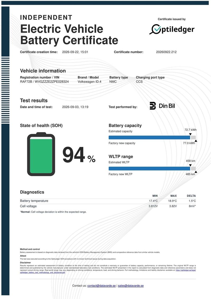This screenshot has height=299, width=211.
Task: Click the Diagnostics section heading
Action: (x=32, y=192)
